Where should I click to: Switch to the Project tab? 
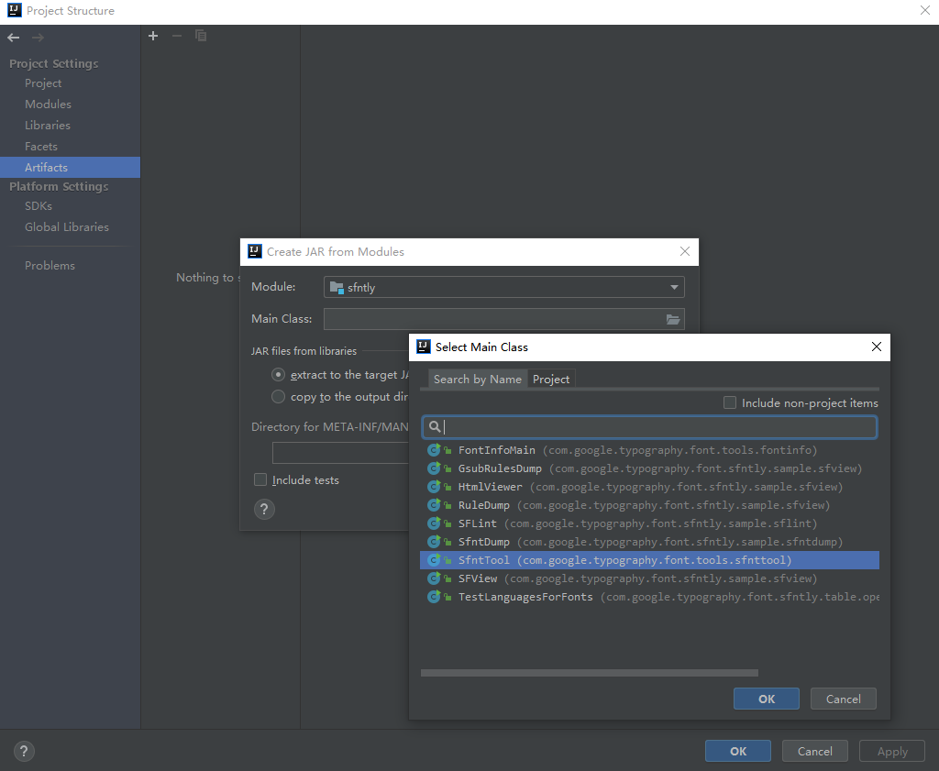pos(551,380)
